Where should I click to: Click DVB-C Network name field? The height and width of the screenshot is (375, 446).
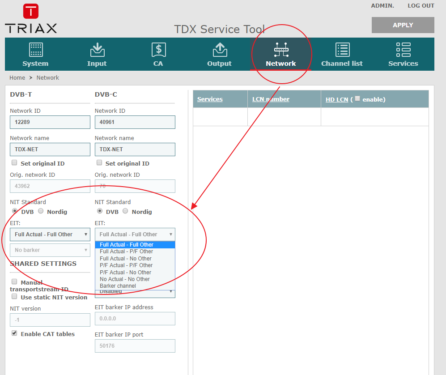pos(135,149)
